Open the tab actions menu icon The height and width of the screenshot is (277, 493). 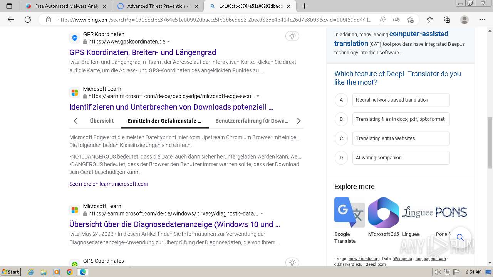coord(9,6)
